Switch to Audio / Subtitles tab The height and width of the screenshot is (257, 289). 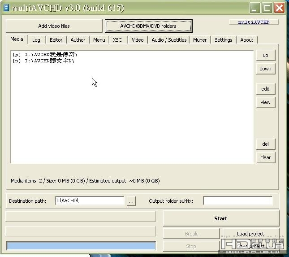coord(169,40)
